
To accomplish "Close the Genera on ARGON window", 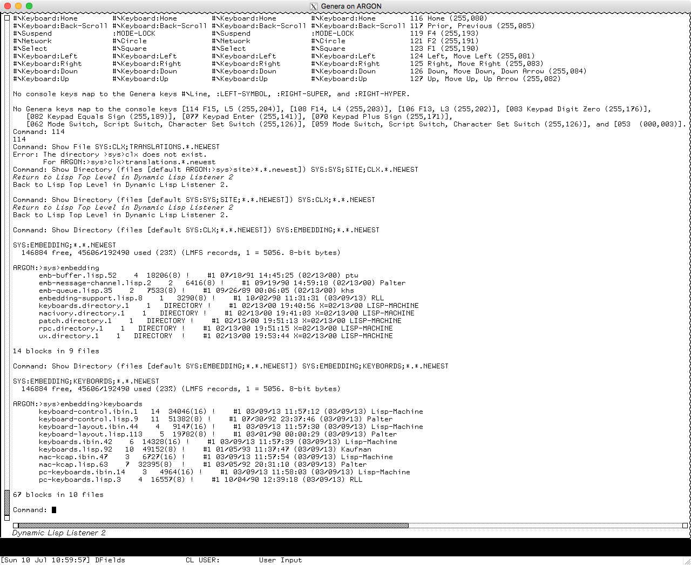I will click(x=8, y=6).
